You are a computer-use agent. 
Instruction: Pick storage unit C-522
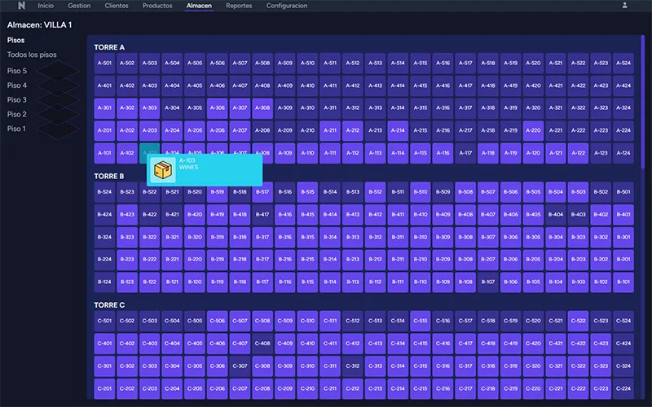pyautogui.click(x=578, y=322)
